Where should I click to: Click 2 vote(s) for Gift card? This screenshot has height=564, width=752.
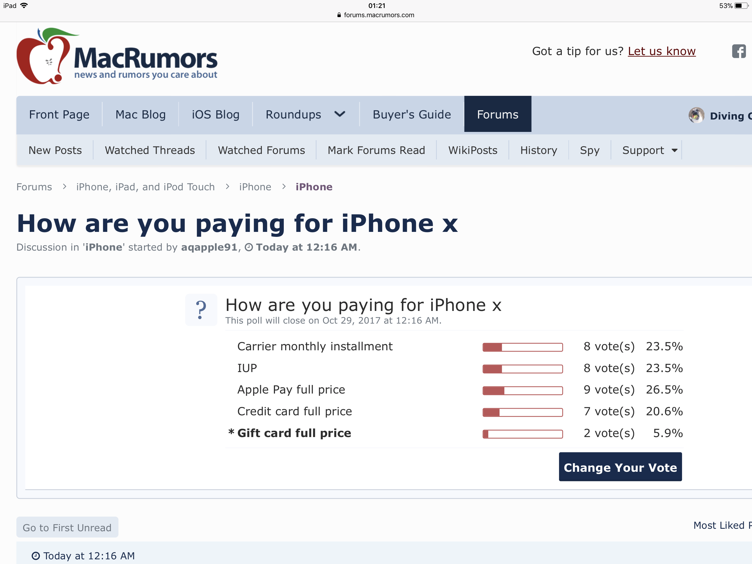609,433
